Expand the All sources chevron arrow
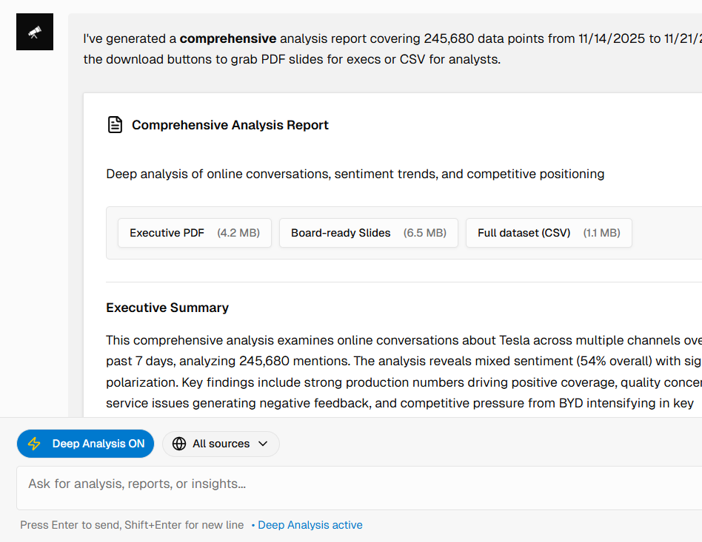The image size is (702, 542). [263, 444]
